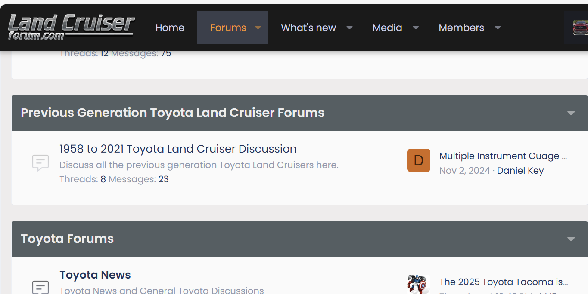Screen dimensions: 588x294
Task: Open the red car avatar in header
Action: (580, 28)
